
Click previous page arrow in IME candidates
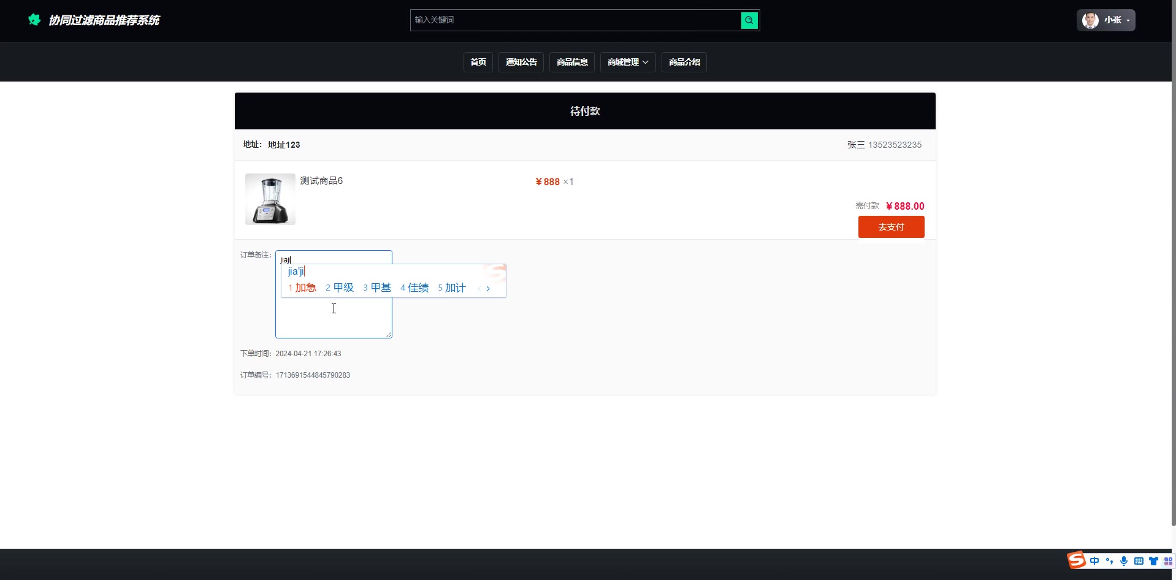click(x=479, y=289)
